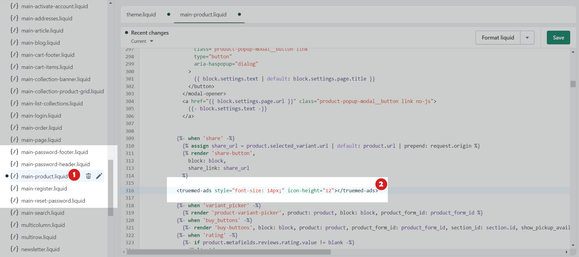This screenshot has width=579, height=257.
Task: Click the Save button
Action: (558, 38)
